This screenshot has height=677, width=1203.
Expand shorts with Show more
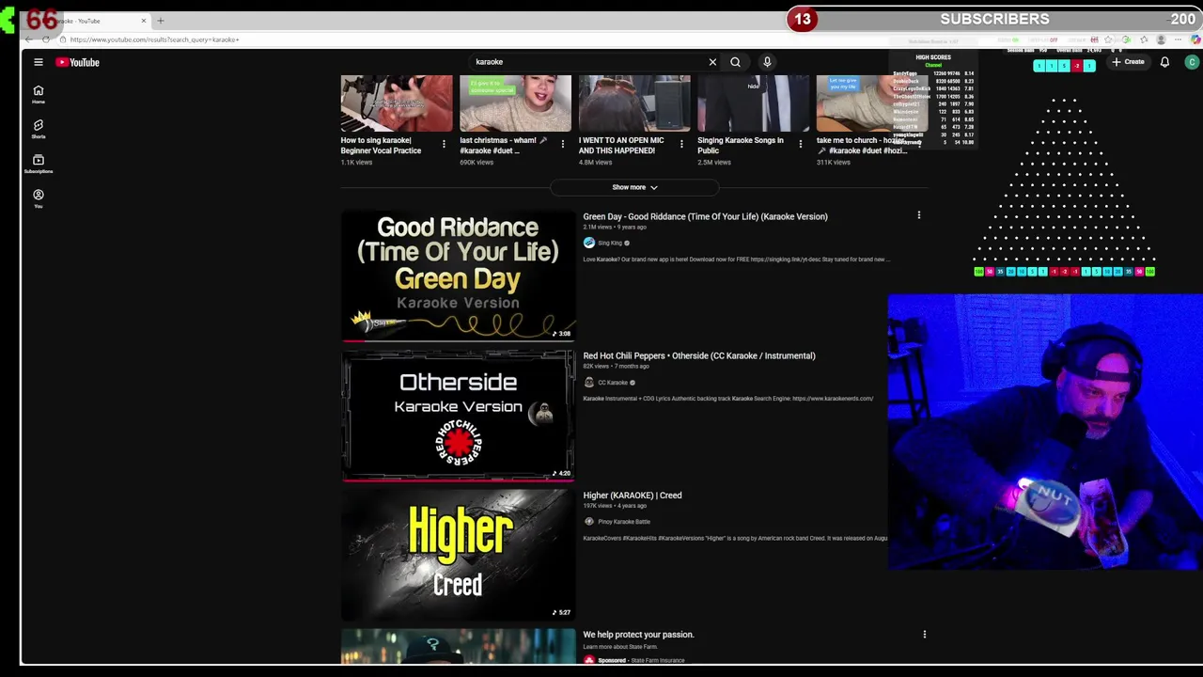coord(634,187)
